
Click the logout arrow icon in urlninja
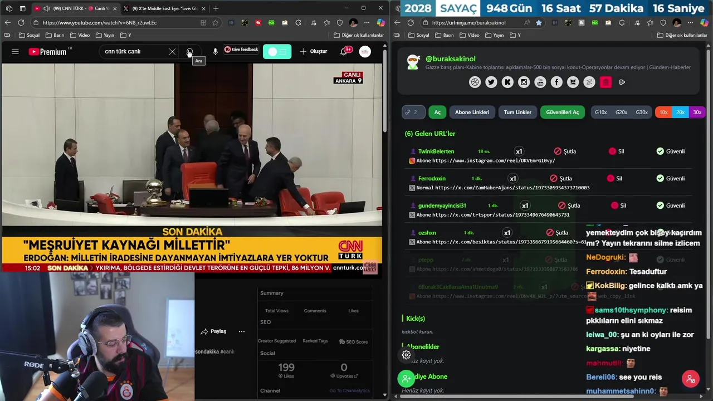pyautogui.click(x=622, y=82)
